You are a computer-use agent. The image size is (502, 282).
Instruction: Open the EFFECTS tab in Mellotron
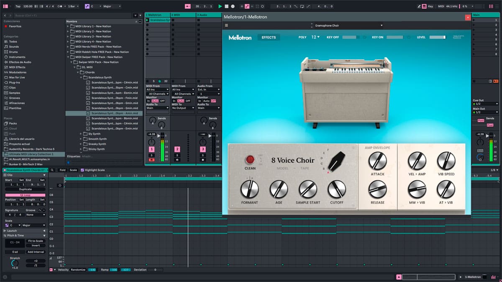tap(269, 38)
